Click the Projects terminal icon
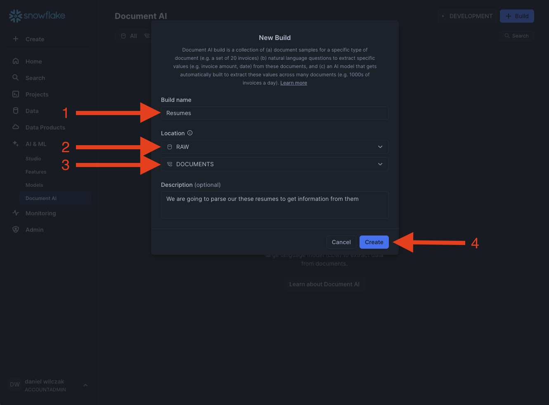Image resolution: width=549 pixels, height=405 pixels. pos(16,94)
